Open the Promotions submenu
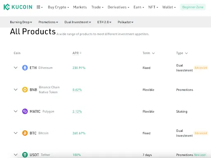Screen dimensions: 211x158 [48, 22]
